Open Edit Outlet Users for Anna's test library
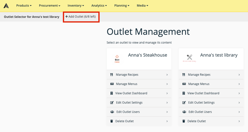This screenshot has width=248, height=132. point(211,112)
